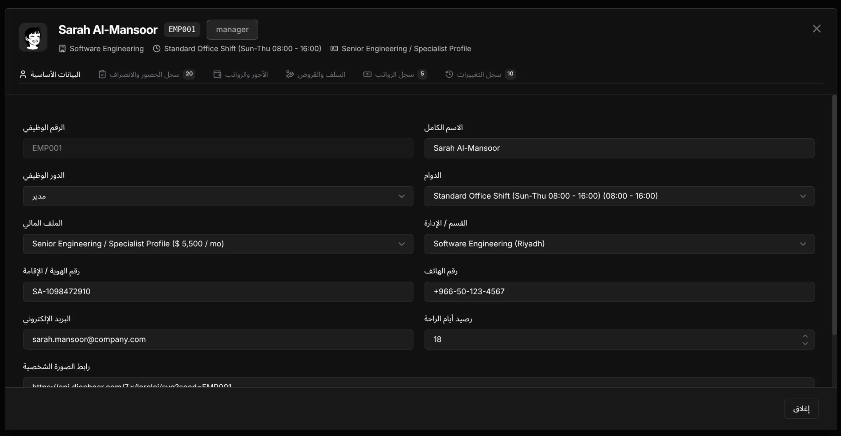The width and height of the screenshot is (841, 436).
Task: Open the البيانات الأساسية tab
Action: click(50, 74)
